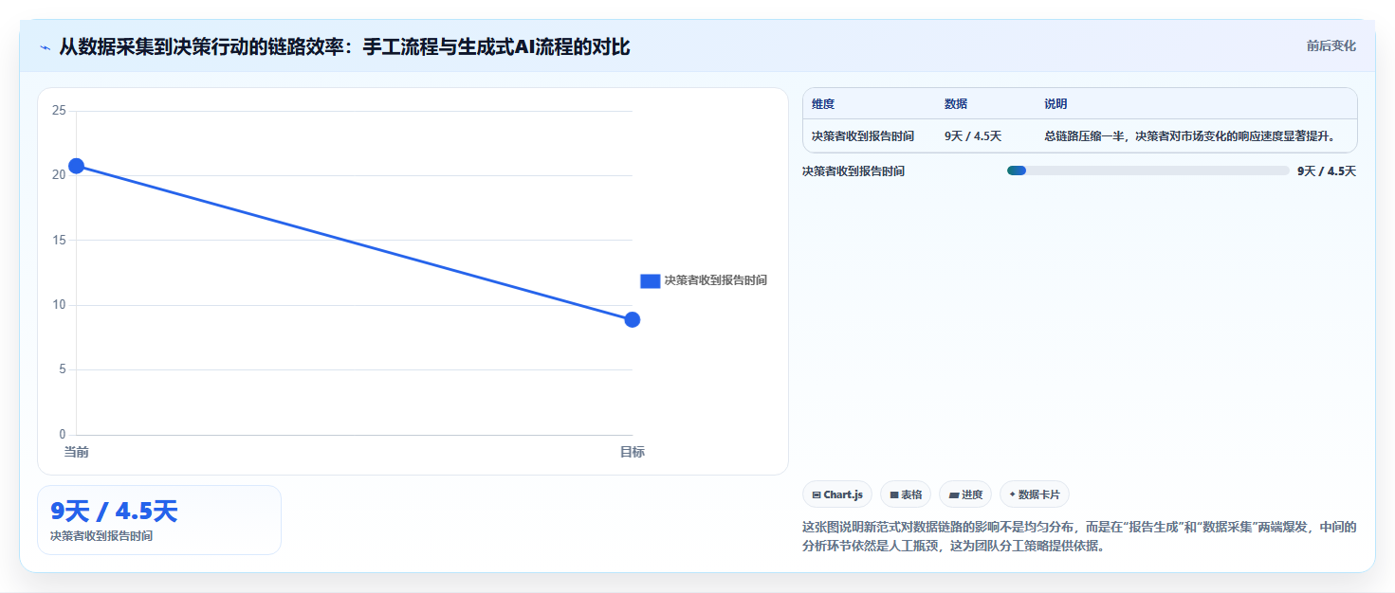
Task: Click the progress bar for 决策者收到报告时间
Action: (1147, 171)
